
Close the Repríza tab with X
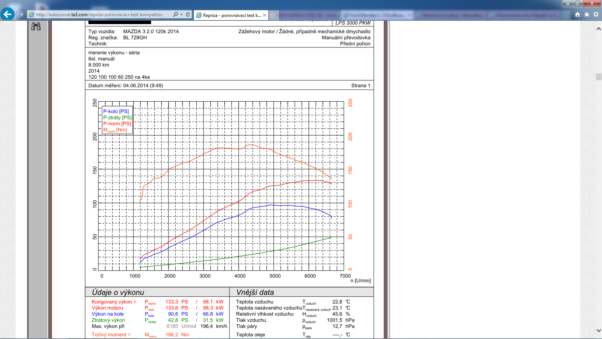[265, 15]
